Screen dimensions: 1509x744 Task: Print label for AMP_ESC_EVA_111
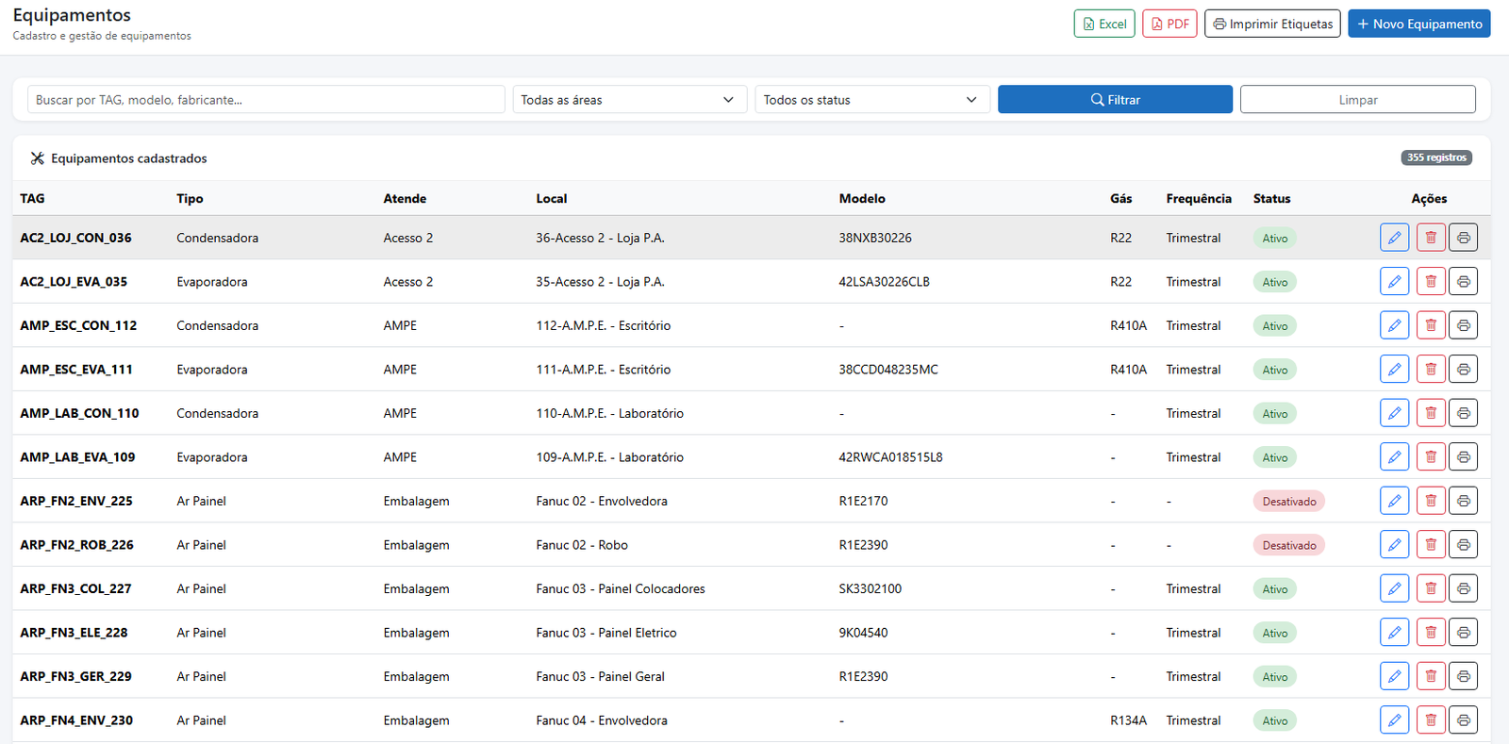click(x=1463, y=369)
